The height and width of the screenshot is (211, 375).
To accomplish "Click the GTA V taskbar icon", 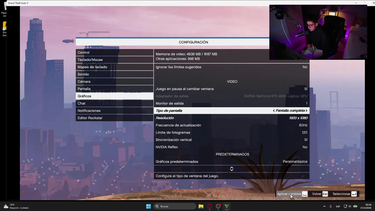I will pos(226,206).
